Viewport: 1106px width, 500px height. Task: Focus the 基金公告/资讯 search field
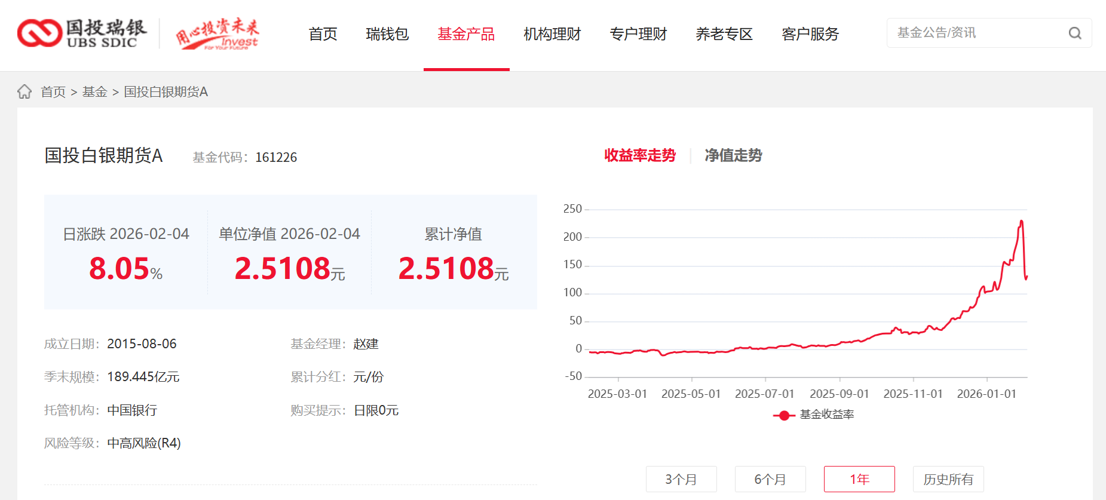point(977,33)
